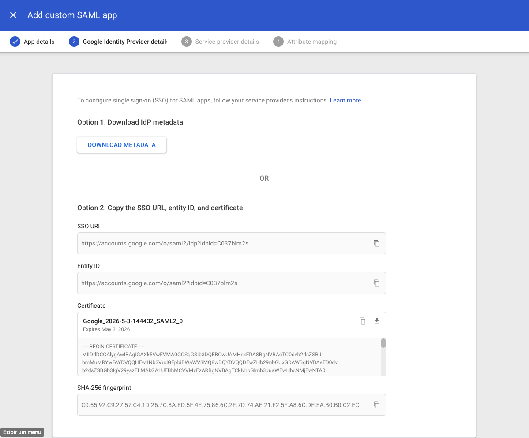Click the SSO URL label
Screen dimensions: 529x438
(x=89, y=226)
